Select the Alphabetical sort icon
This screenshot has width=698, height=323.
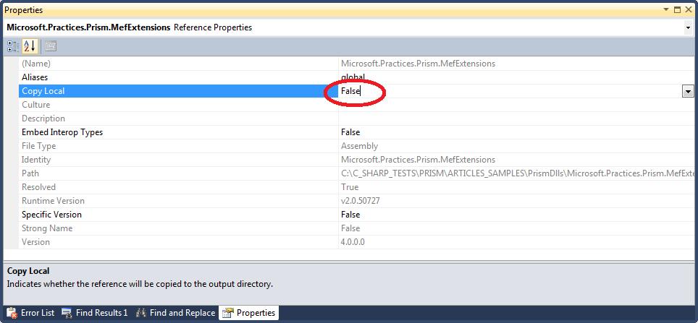(x=29, y=46)
